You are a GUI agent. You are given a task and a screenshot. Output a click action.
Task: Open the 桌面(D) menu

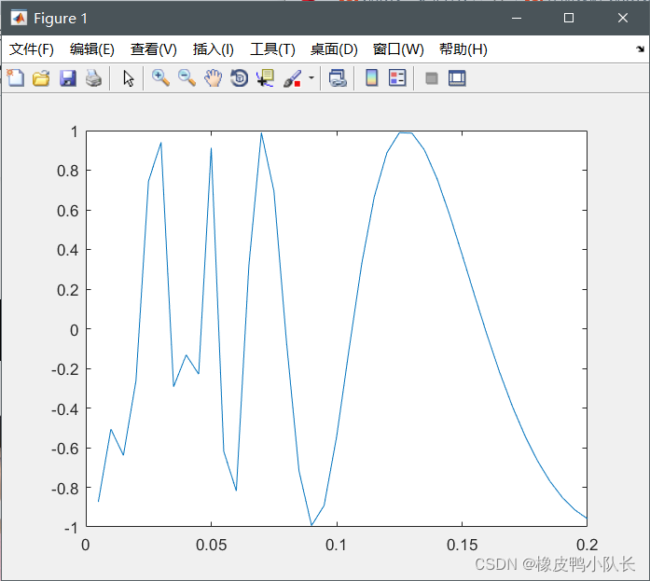point(334,49)
